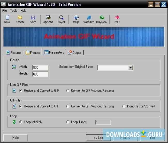Switch to the Frames tab
168x143 pixels.
click(33, 52)
